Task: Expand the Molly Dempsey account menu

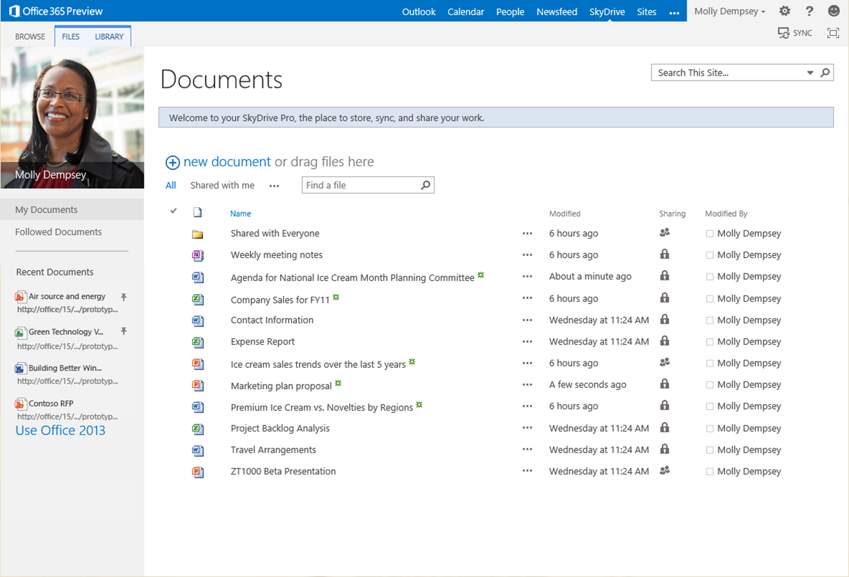Action: tap(729, 11)
